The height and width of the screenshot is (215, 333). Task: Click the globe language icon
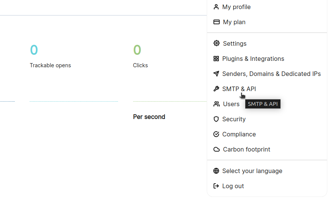216,171
